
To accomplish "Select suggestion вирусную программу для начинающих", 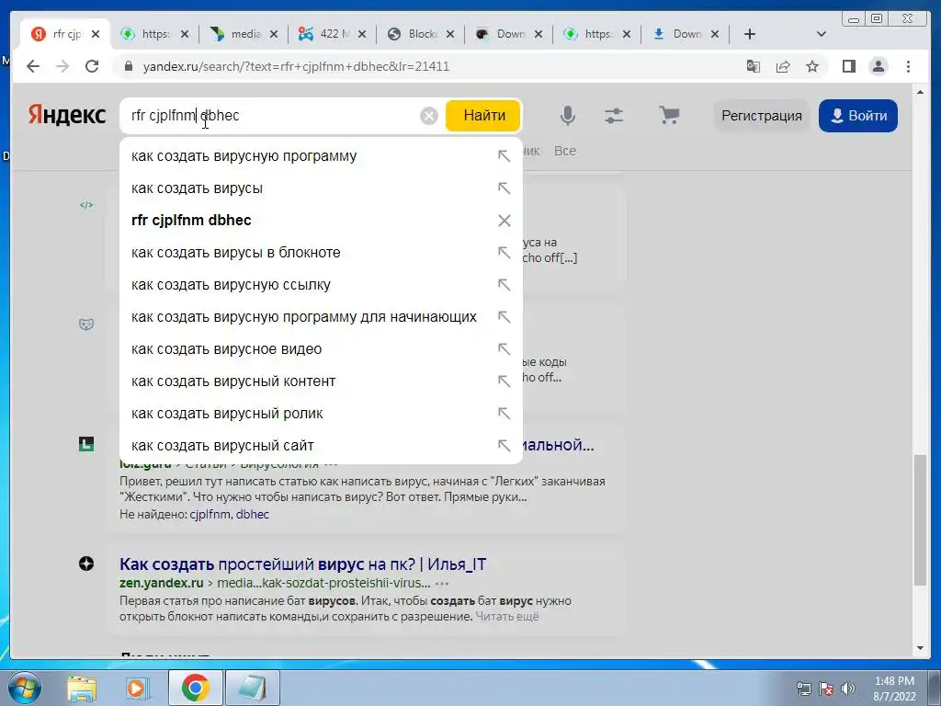I will (321, 317).
